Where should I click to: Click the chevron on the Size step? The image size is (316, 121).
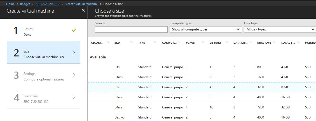(x=74, y=53)
